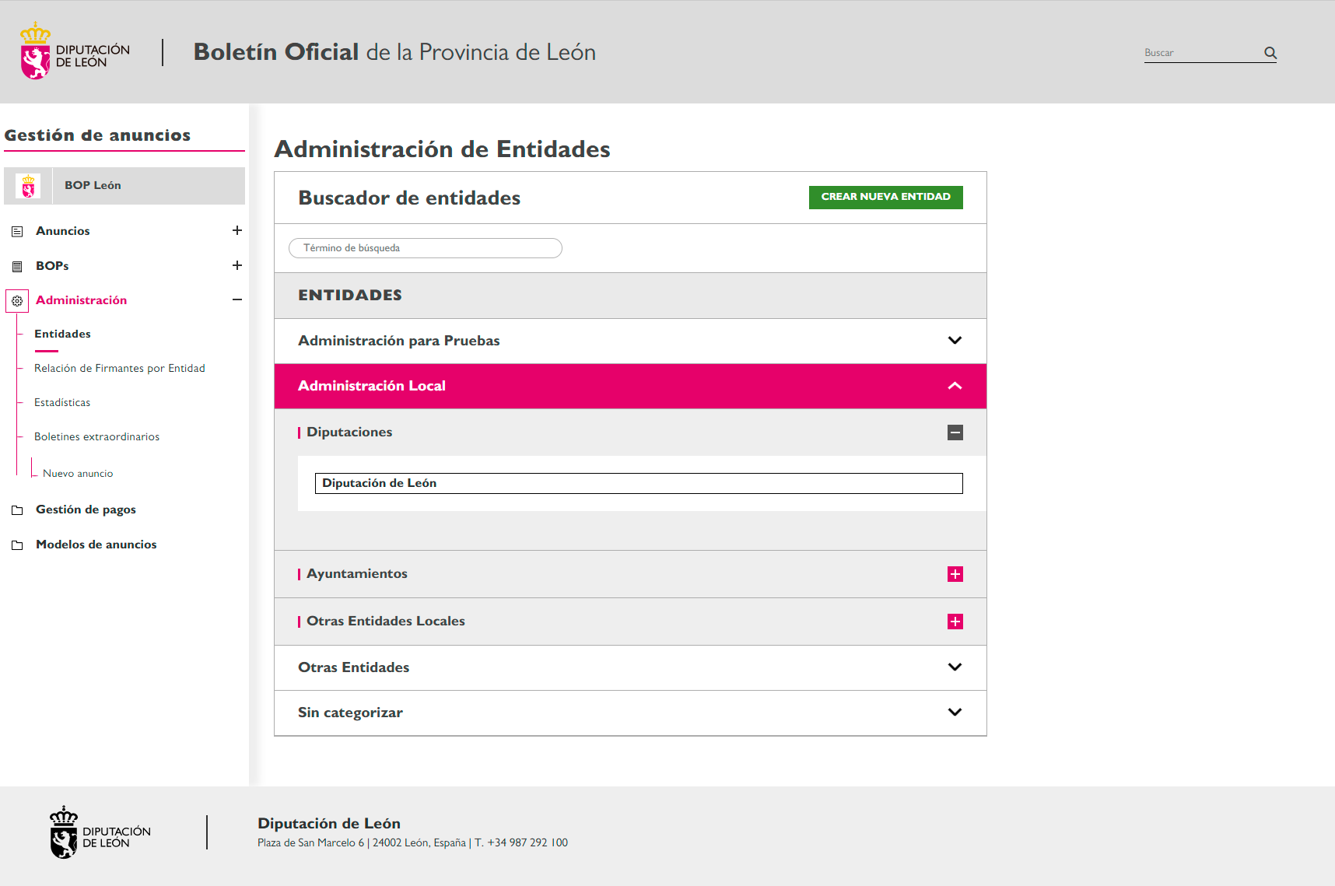
Task: Expand the Ayuntamientos section with its plus toggle
Action: coord(955,573)
